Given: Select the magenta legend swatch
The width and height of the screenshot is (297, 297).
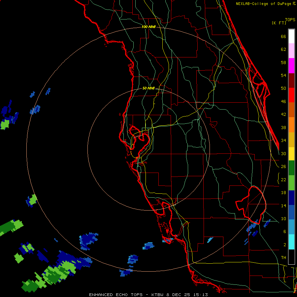Looking at the screenshot, I should [x=291, y=66].
